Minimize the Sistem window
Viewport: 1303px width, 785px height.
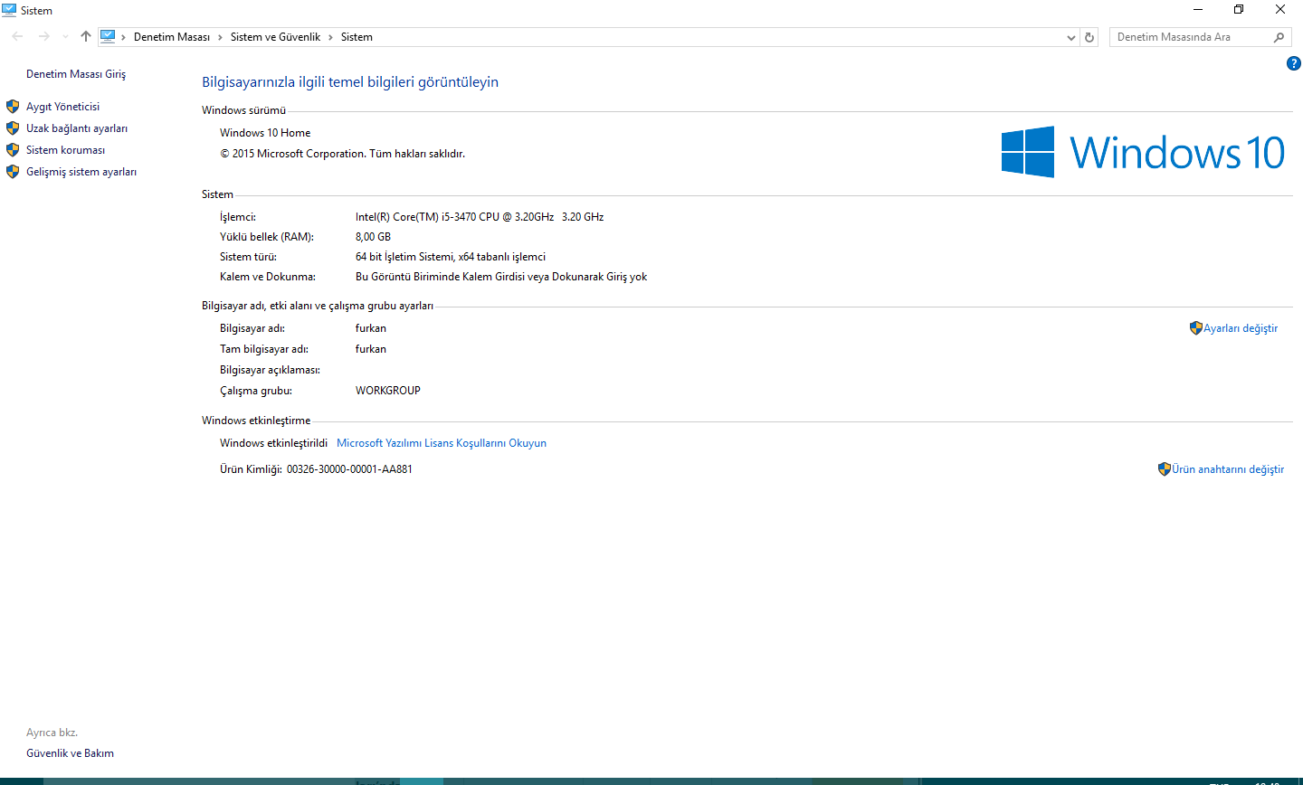coord(1198,10)
